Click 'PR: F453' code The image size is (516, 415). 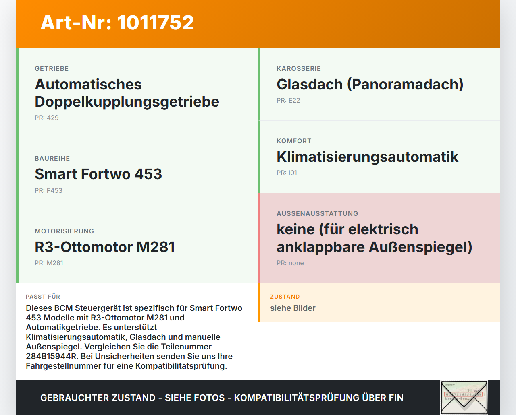(x=48, y=190)
